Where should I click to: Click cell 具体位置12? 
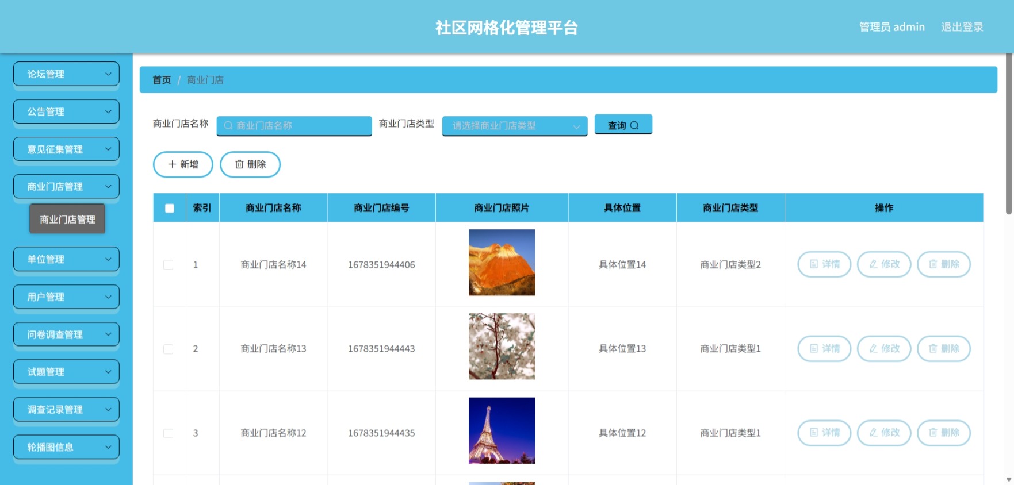tap(622, 433)
